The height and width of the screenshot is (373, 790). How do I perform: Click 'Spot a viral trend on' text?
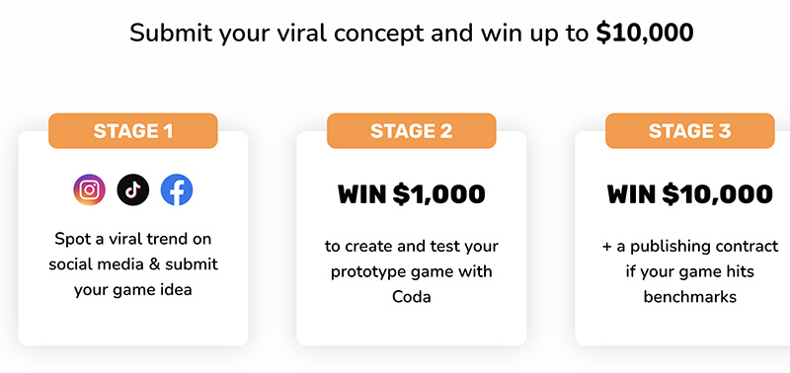pos(133,239)
